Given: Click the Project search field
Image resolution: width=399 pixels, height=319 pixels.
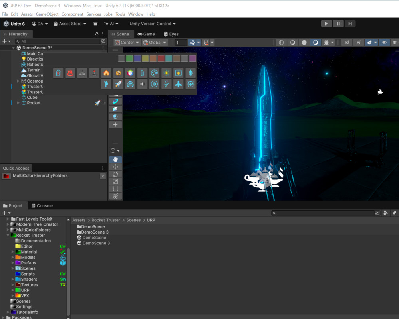Looking at the screenshot, I should (324, 213).
